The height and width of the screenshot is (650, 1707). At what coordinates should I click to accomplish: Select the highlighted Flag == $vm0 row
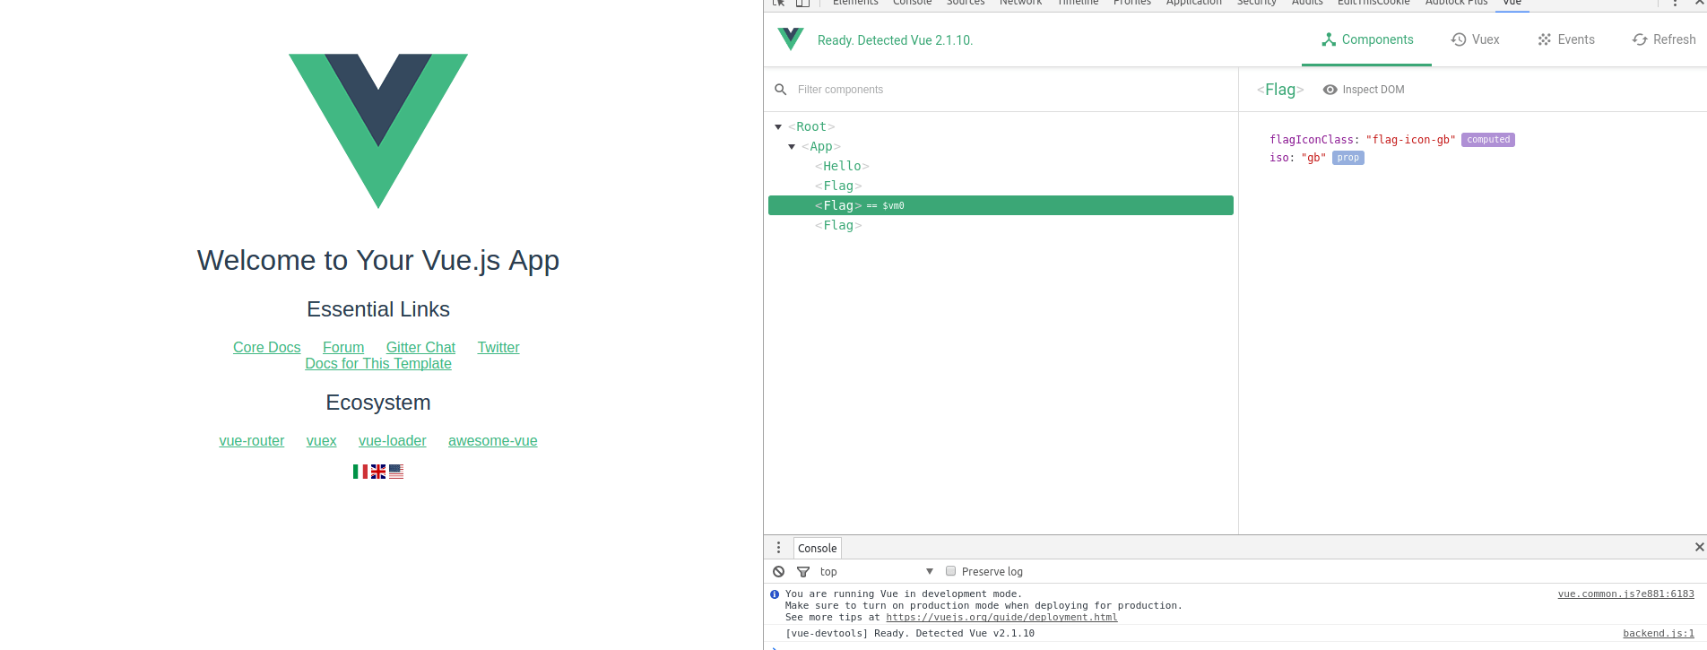(x=1001, y=205)
